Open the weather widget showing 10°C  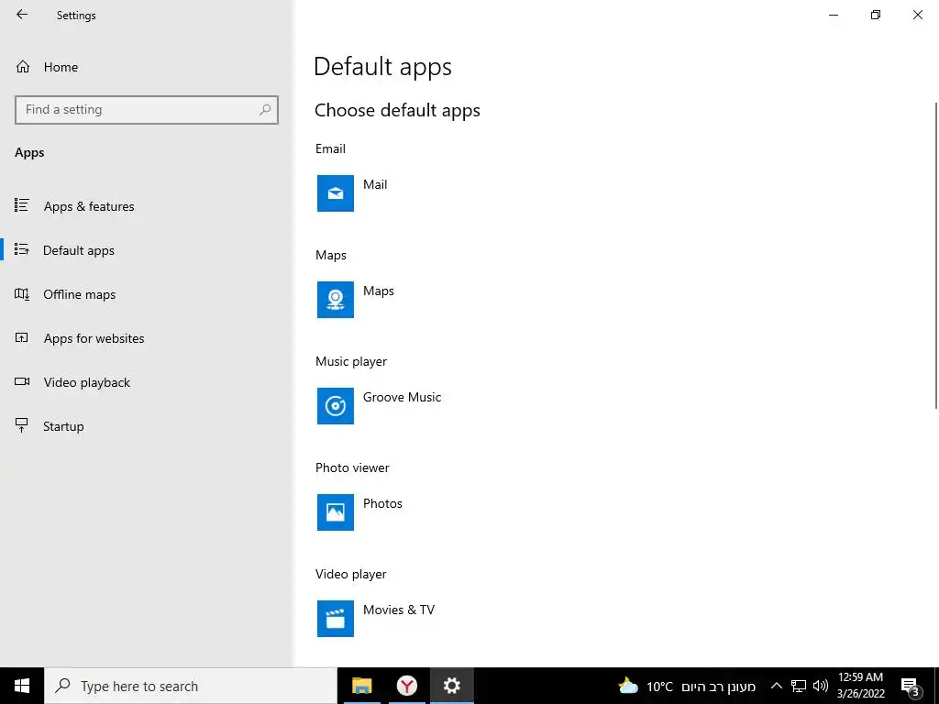coord(686,686)
